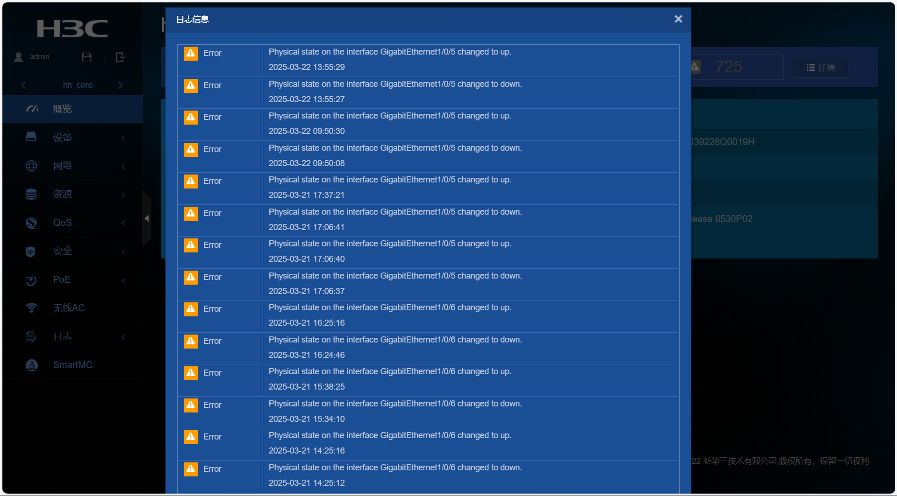Expand 资源 submenu chevron
This screenshot has height=496, width=897.
click(x=123, y=195)
